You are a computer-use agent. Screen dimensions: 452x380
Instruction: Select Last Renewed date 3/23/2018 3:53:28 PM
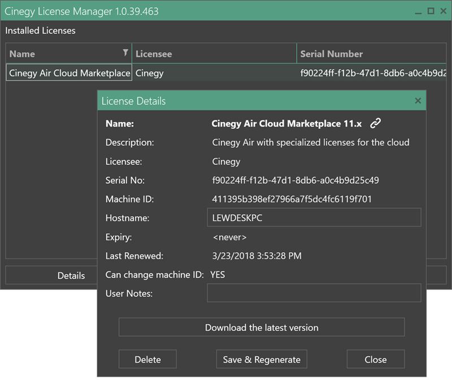257,256
